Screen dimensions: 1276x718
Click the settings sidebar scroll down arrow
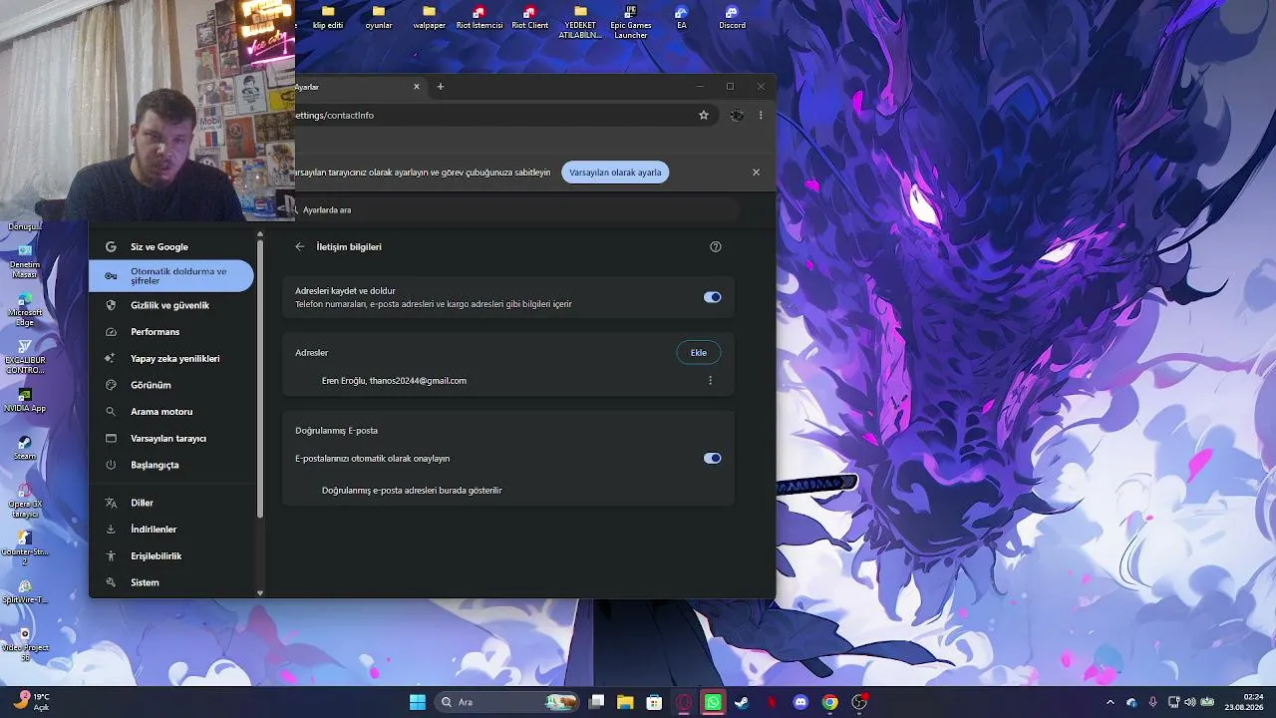click(260, 593)
